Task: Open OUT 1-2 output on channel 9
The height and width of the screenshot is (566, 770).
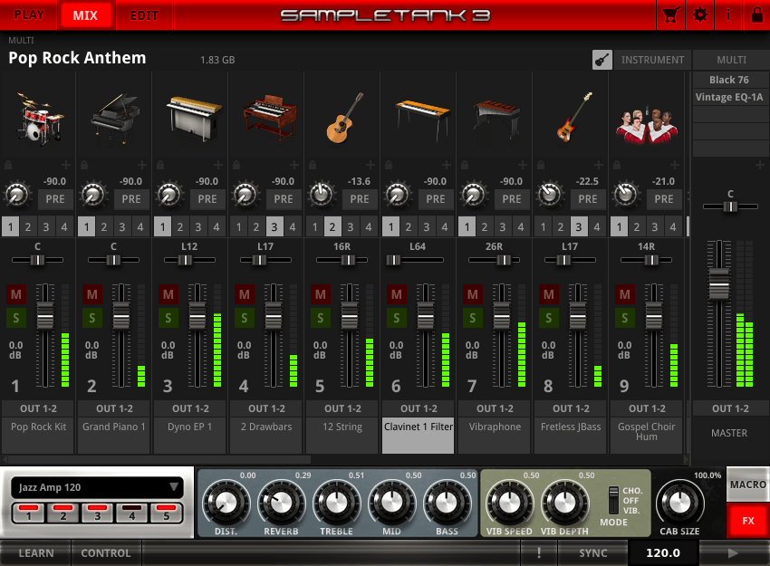Action: 647,408
